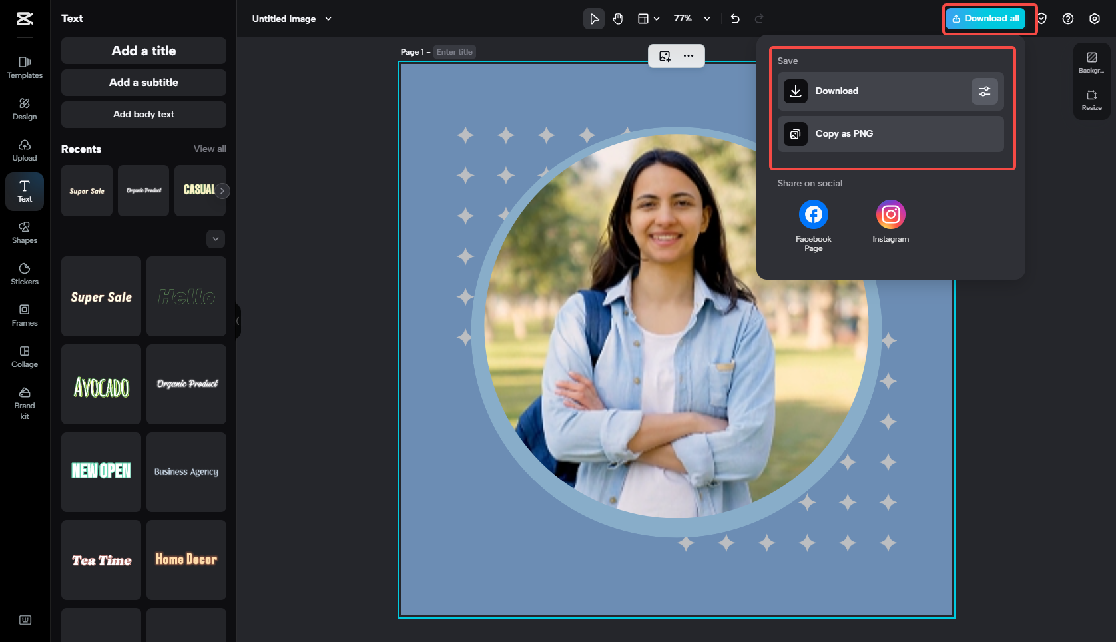Select the Text tool in the left sidebar
1116x642 pixels.
click(25, 191)
